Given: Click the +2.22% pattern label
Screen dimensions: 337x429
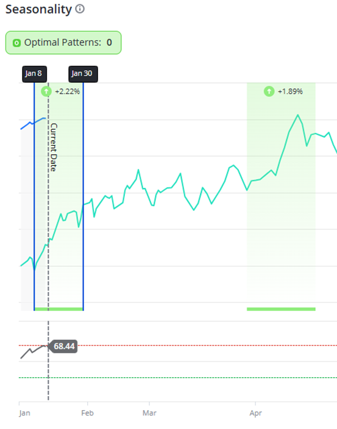Looking at the screenshot, I should [68, 91].
